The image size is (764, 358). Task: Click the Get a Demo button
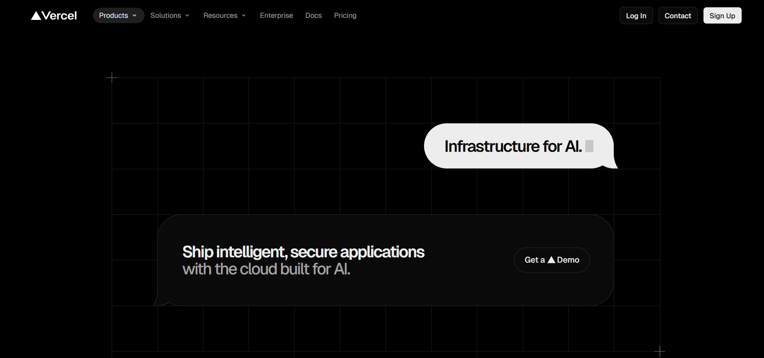coord(552,260)
